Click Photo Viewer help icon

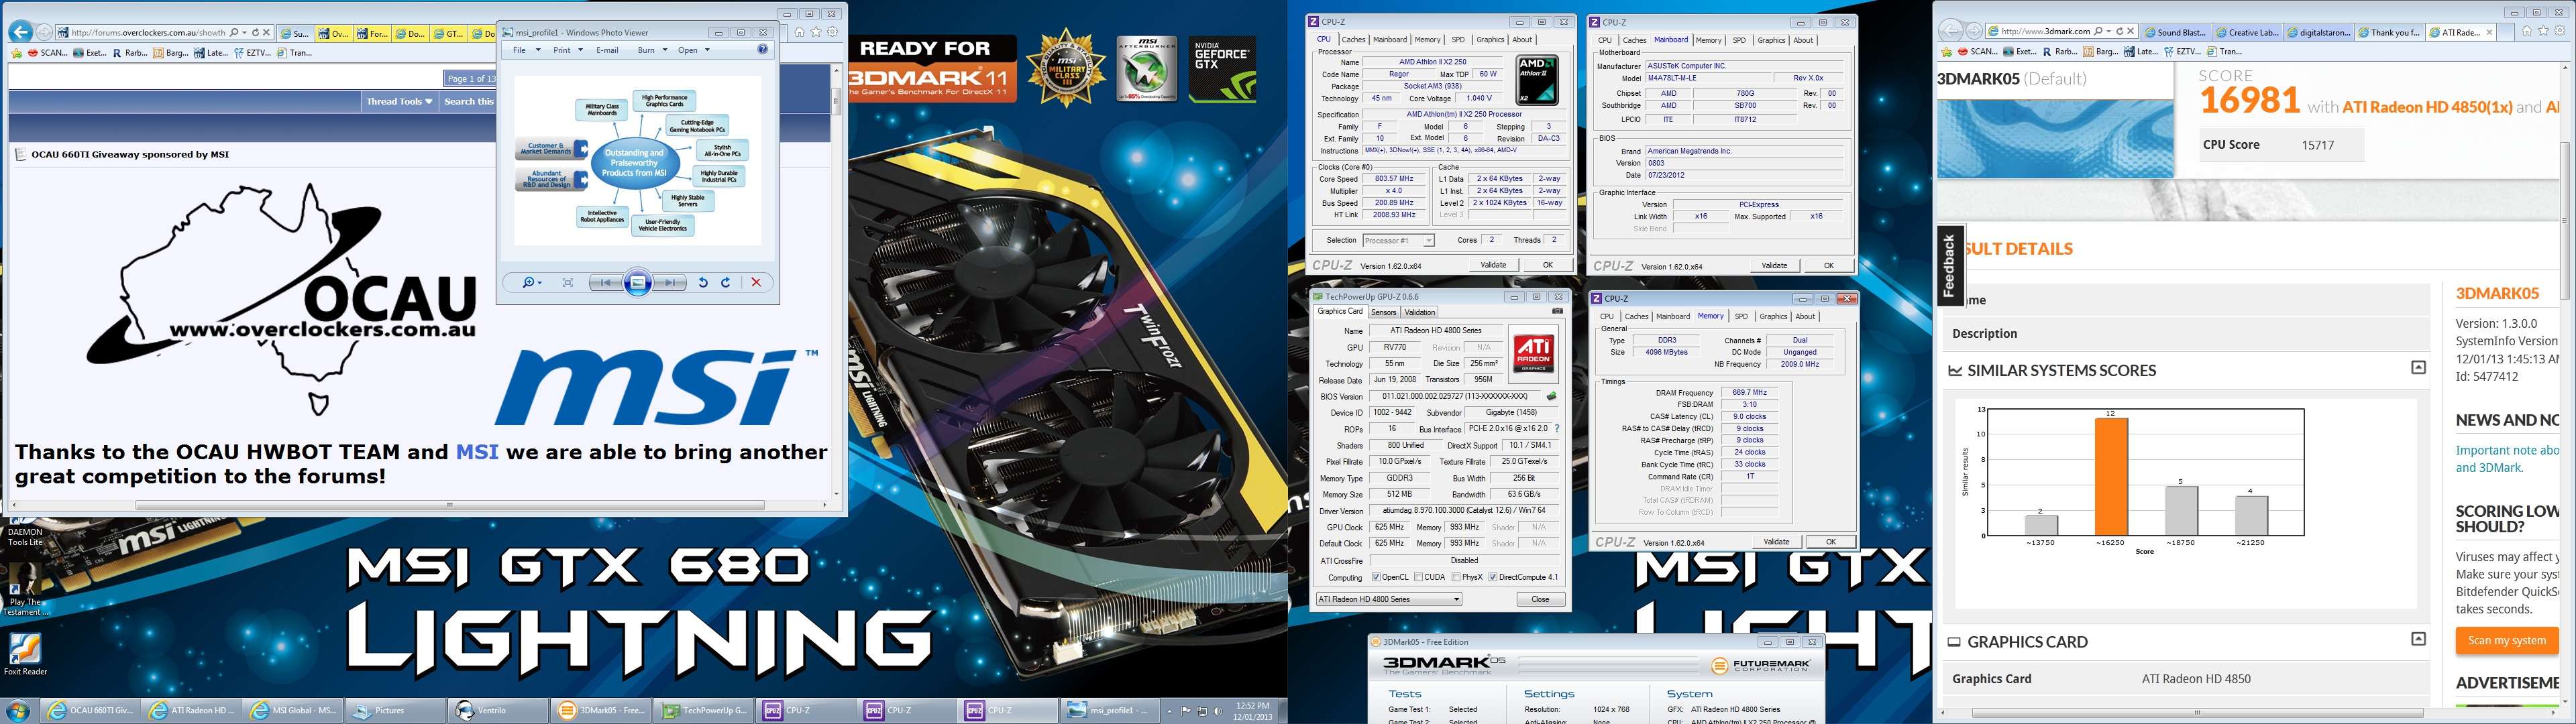(x=763, y=50)
